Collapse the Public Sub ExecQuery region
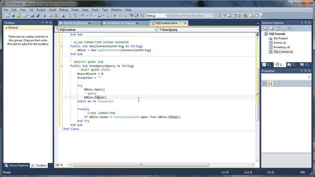The width and height of the screenshot is (315, 177). click(62, 66)
